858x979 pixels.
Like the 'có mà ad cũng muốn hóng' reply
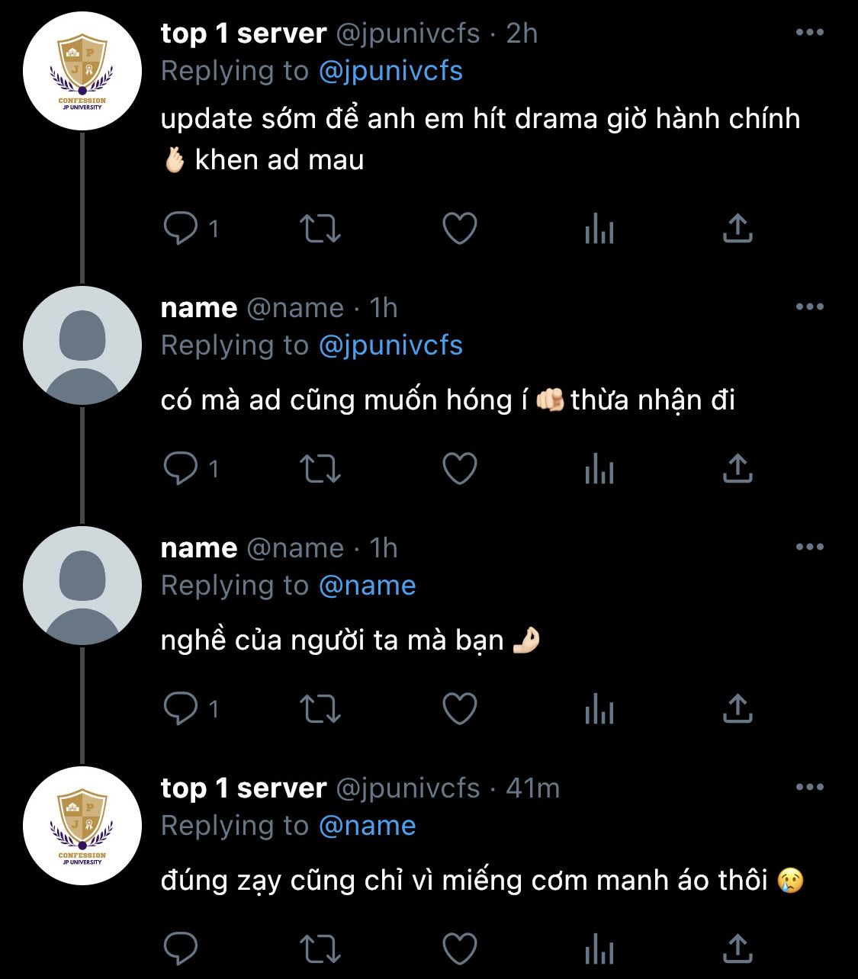pos(460,468)
